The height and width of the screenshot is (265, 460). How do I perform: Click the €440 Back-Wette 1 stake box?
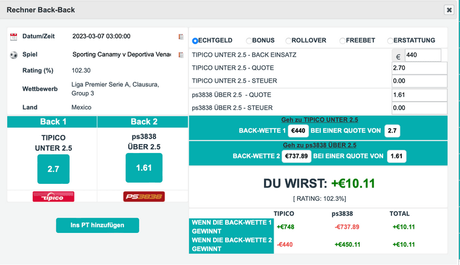pyautogui.click(x=298, y=131)
